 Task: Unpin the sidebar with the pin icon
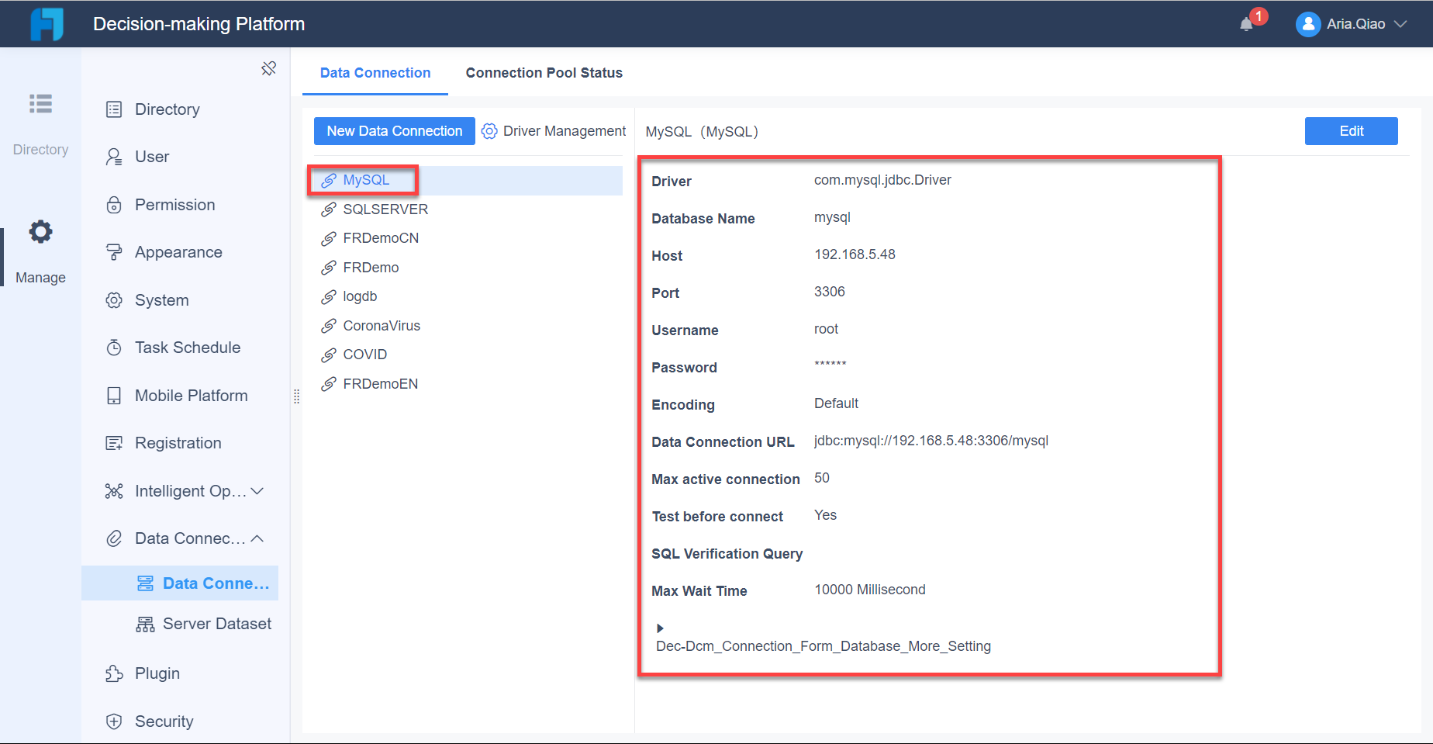269,68
